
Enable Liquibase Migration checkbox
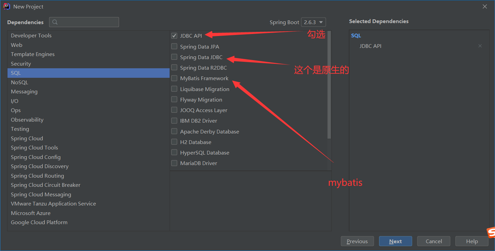pos(174,89)
